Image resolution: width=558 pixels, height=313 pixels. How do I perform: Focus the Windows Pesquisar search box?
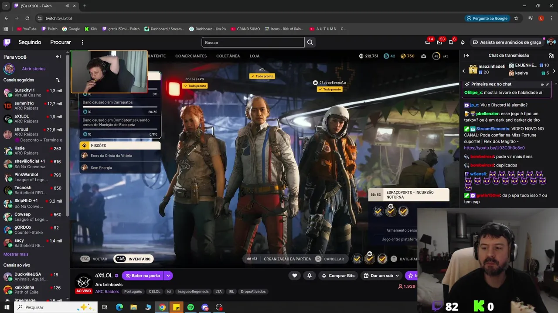click(56, 307)
